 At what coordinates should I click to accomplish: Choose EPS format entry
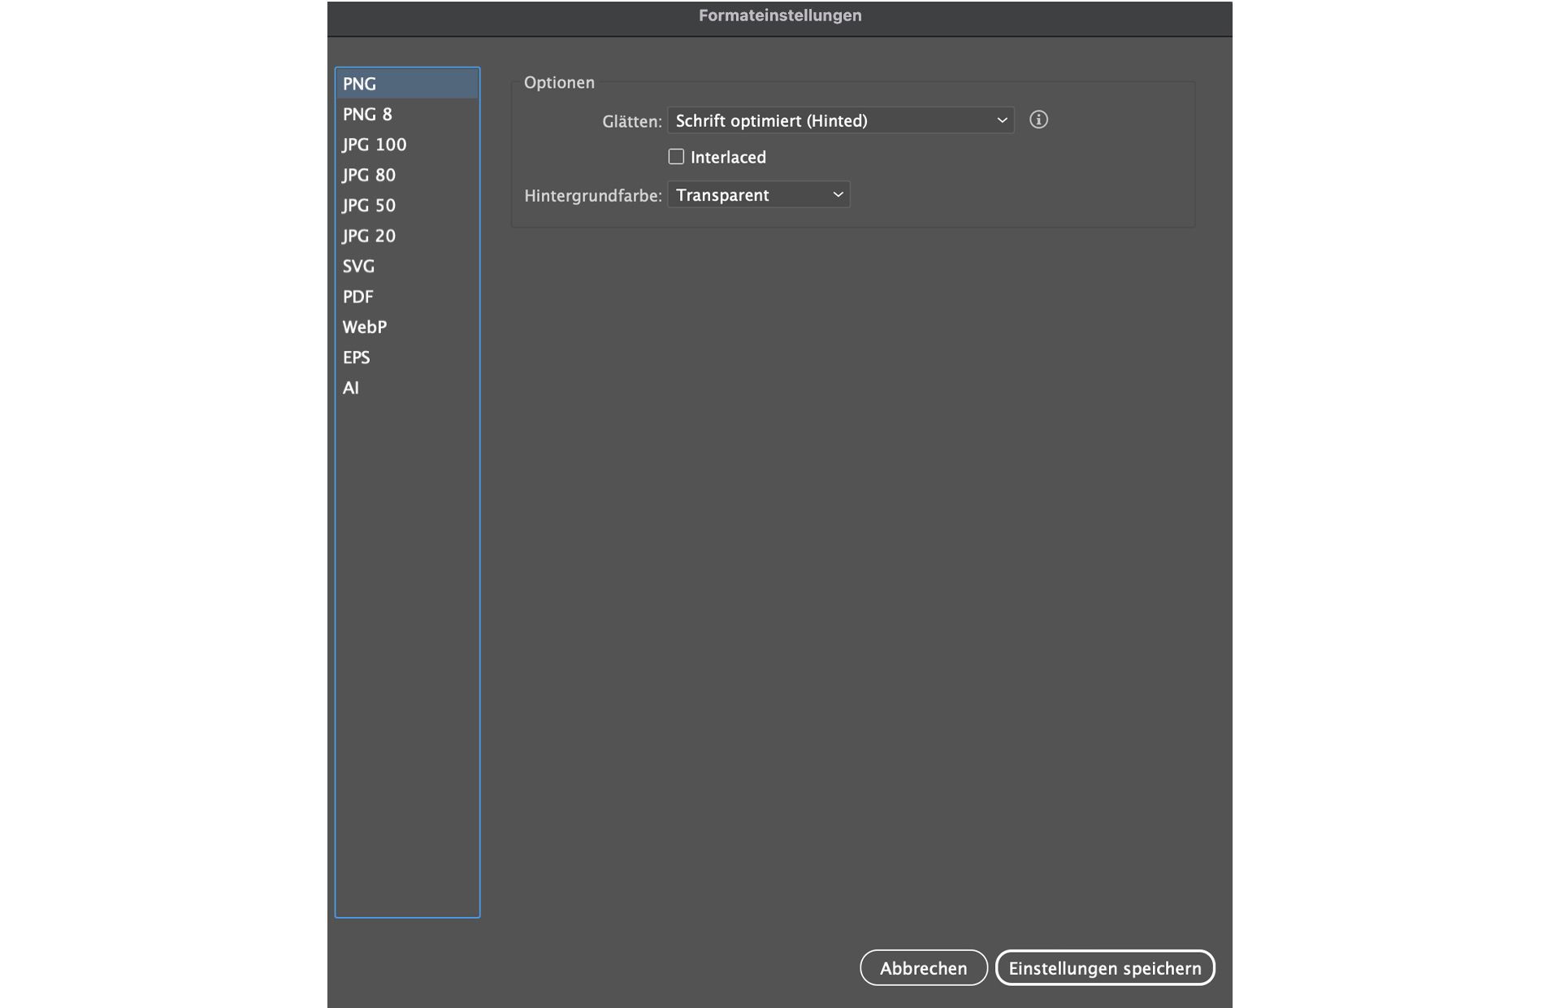coord(356,358)
